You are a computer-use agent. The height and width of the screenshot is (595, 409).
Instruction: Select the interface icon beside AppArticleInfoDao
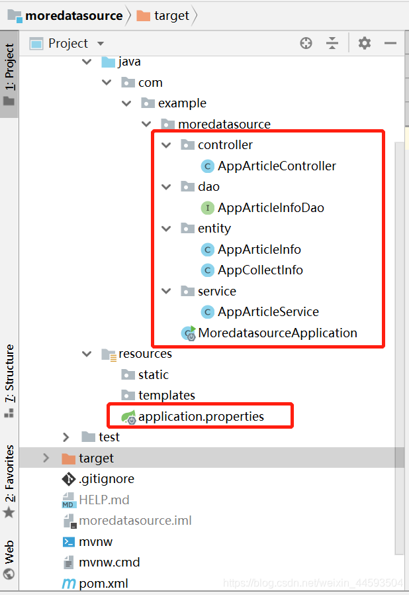click(x=207, y=207)
